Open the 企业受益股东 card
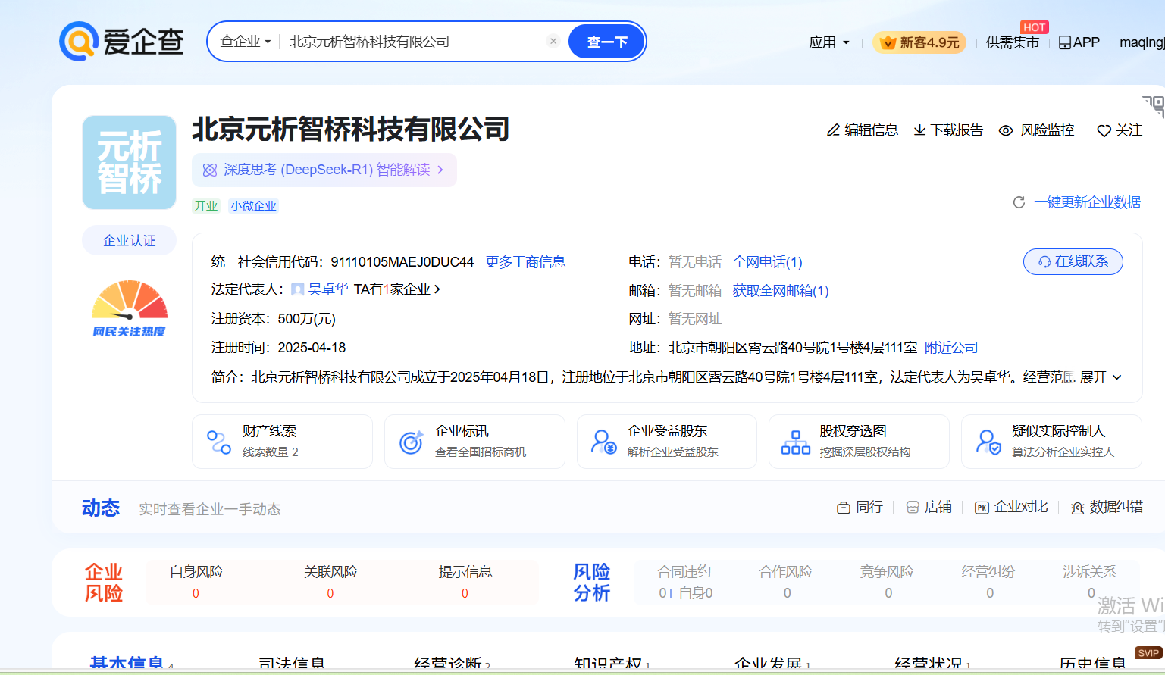This screenshot has height=675, width=1165. [666, 442]
